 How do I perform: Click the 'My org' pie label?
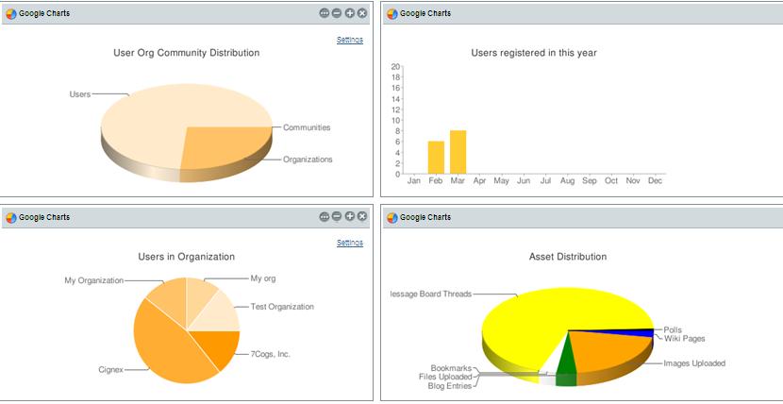262,278
